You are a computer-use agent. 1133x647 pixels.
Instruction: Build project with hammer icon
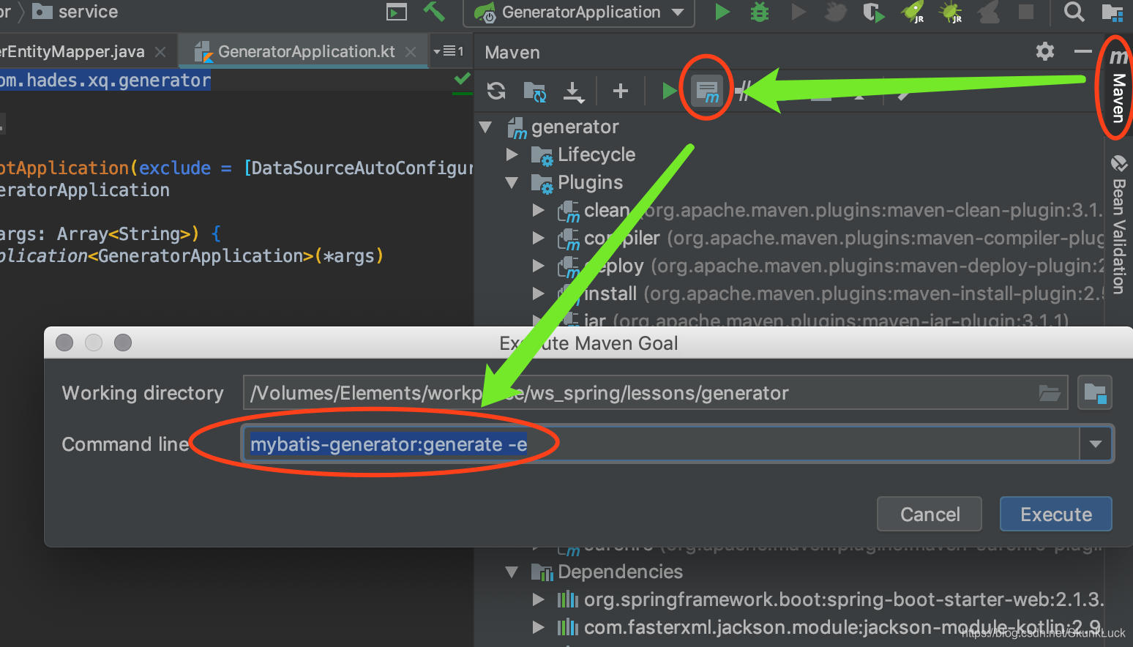pos(434,12)
